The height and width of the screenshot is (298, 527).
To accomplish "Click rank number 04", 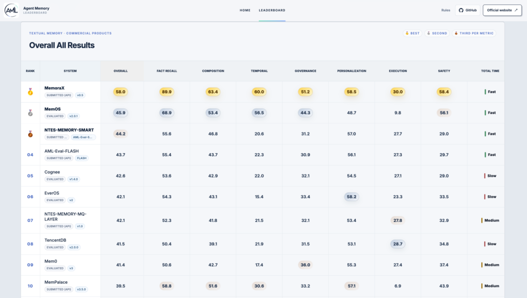I will point(30,155).
